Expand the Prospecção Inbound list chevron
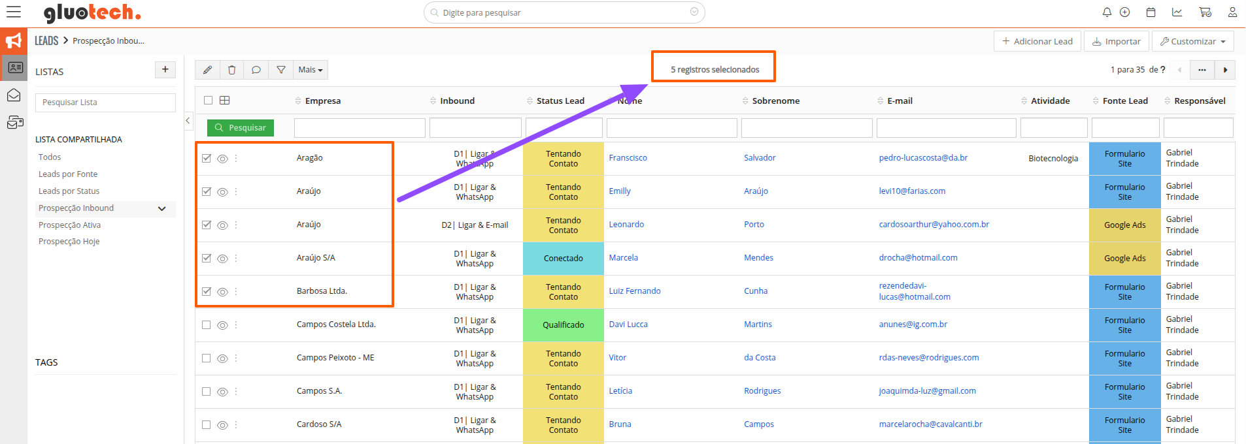 162,209
